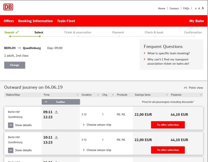
Task: Open the Time column sort dropdown
Action: [x=78, y=95]
